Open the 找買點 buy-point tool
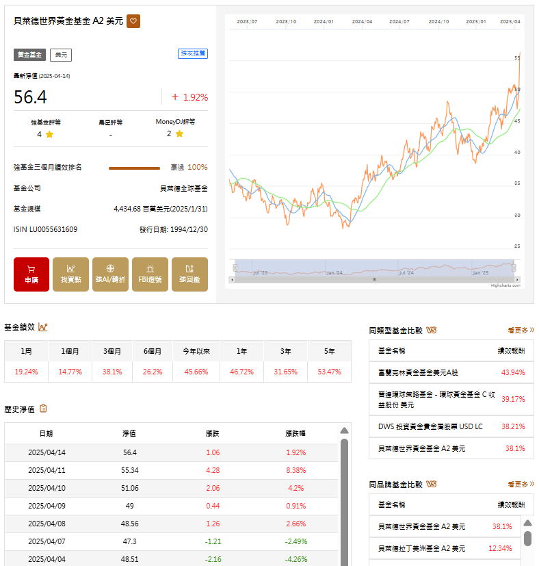Image resolution: width=539 pixels, height=566 pixels. click(x=70, y=274)
